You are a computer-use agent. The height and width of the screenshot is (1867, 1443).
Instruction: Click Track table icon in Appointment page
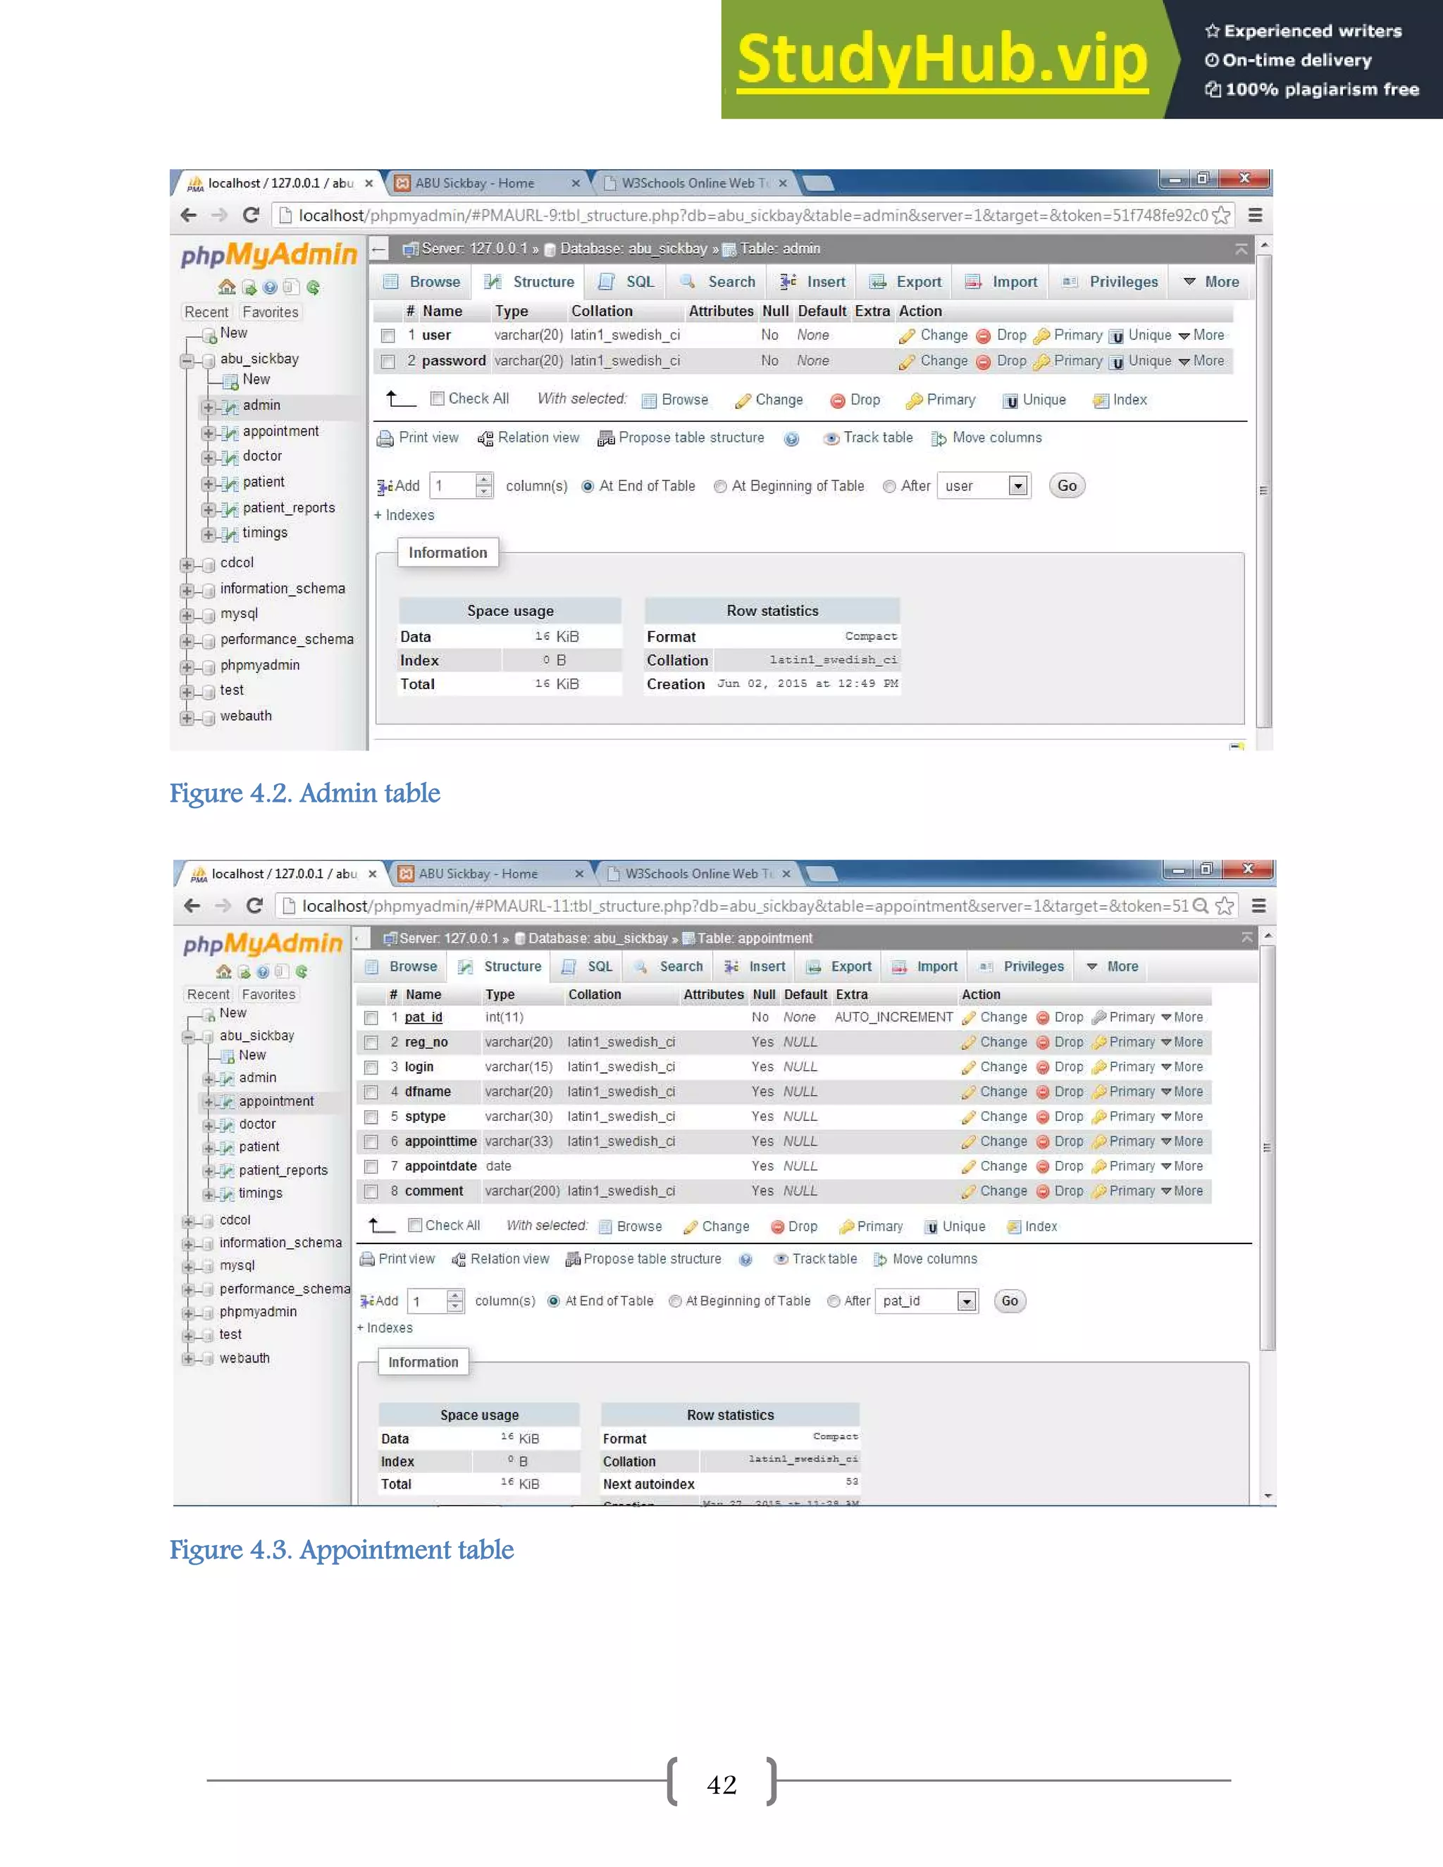coord(781,1259)
